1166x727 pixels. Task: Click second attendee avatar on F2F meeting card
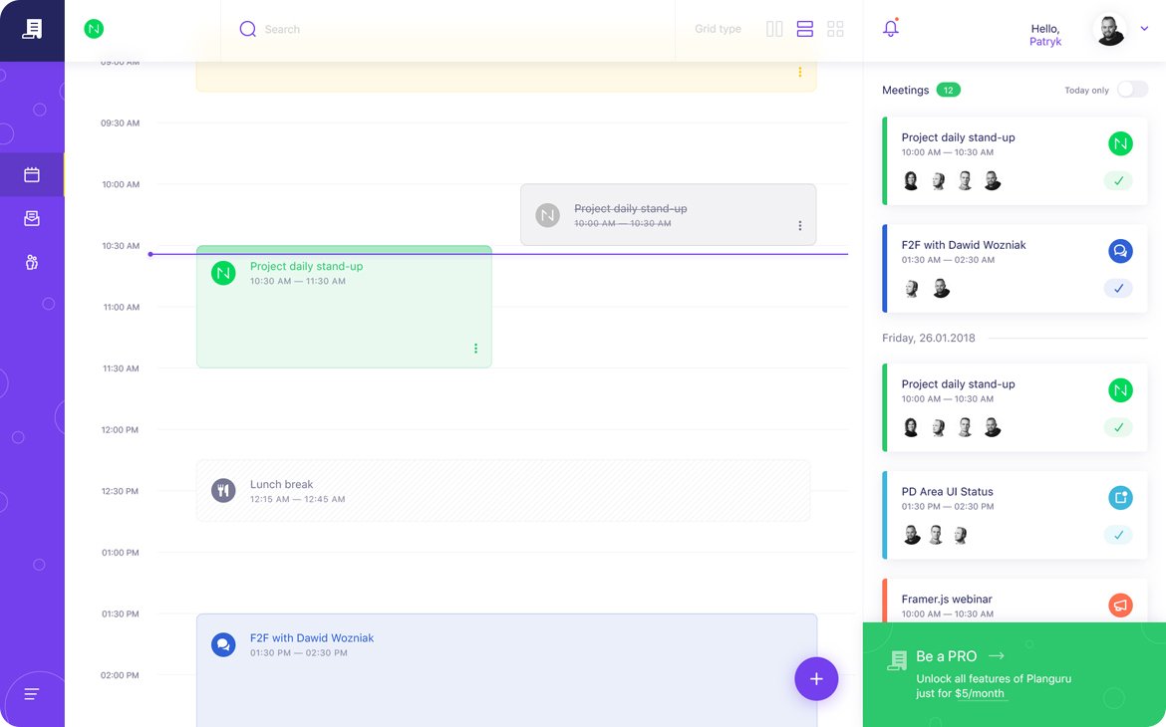941,289
